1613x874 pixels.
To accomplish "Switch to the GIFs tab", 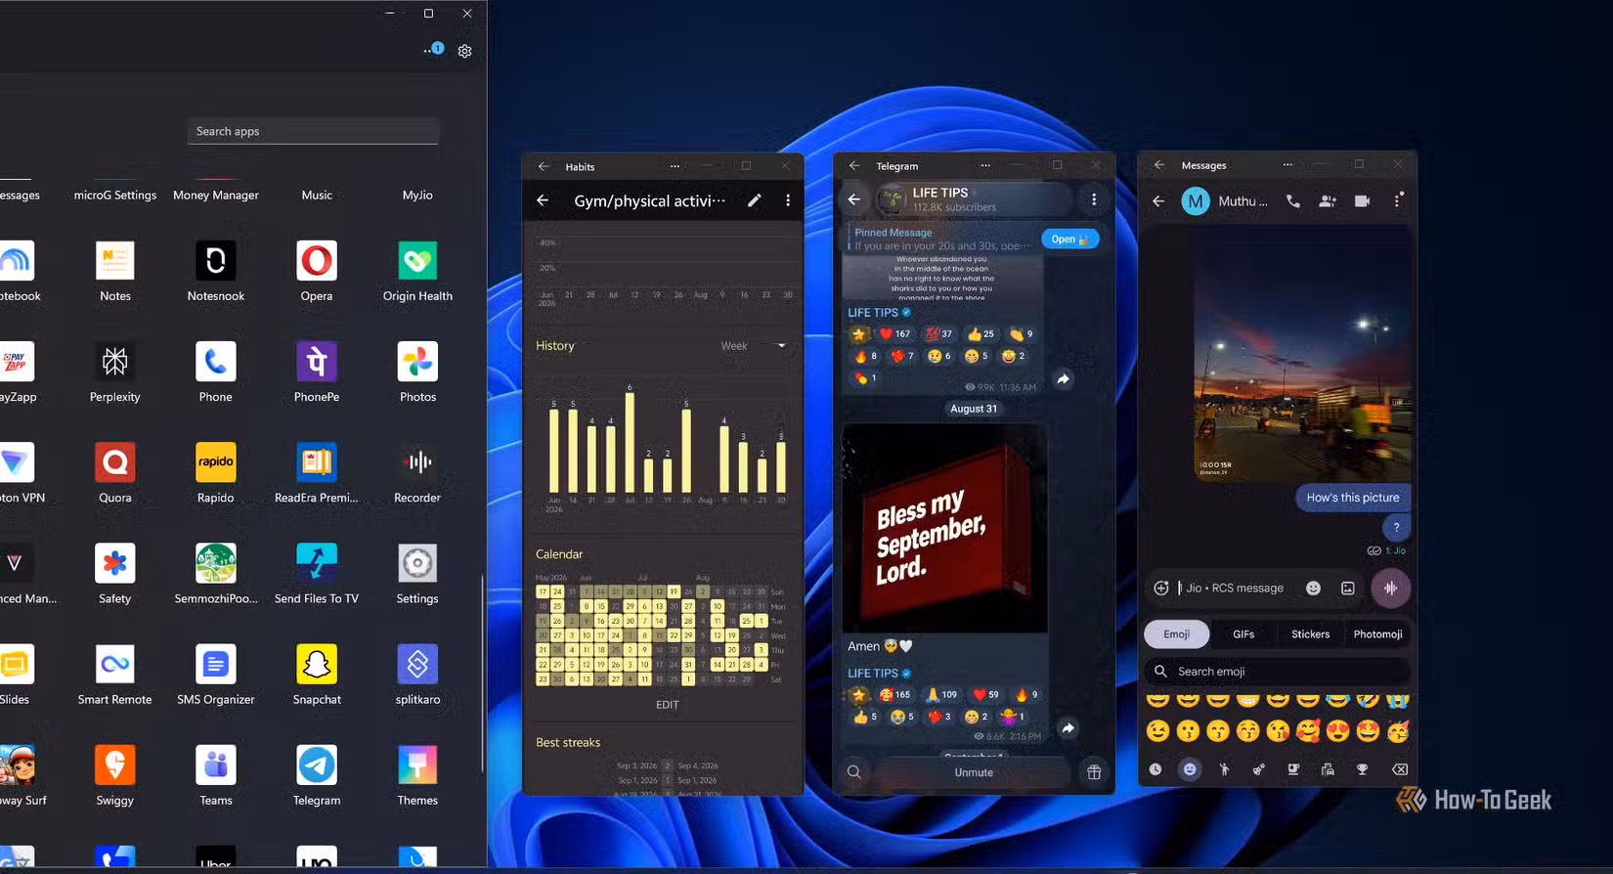I will tap(1243, 634).
